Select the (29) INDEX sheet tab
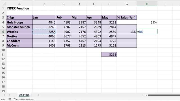Screen dimensions: 180x101 [x=24, y=95]
